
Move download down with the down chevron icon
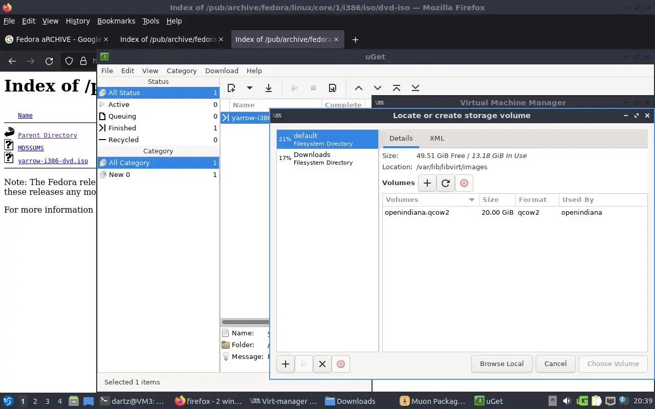[378, 88]
